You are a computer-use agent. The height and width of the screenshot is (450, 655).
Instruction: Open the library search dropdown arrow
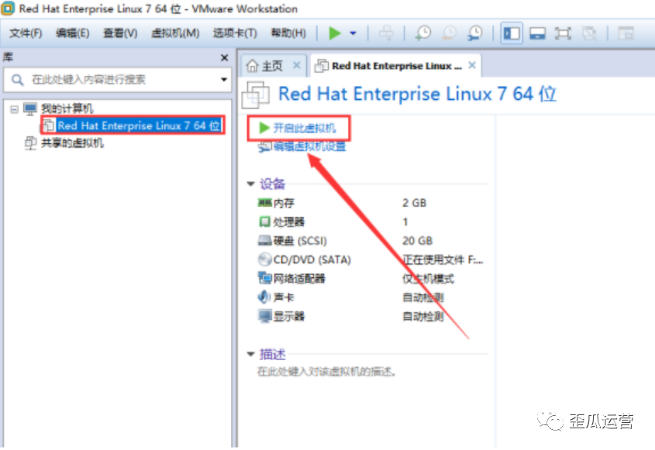(224, 79)
